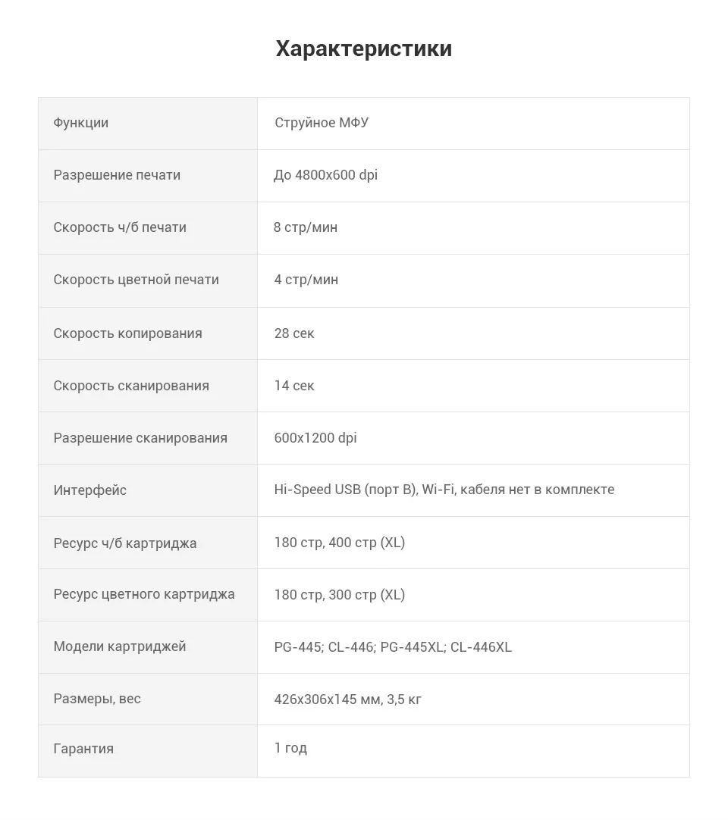Click the 600x1200 dpi scan resolution value
The height and width of the screenshot is (820, 728).
(315, 438)
